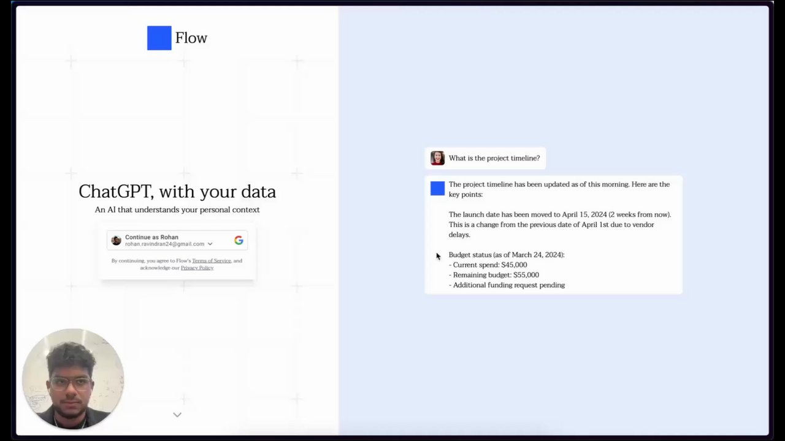Click the 'Current spend: $45,000' line
Viewport: 785px width, 441px height.
[488, 265]
